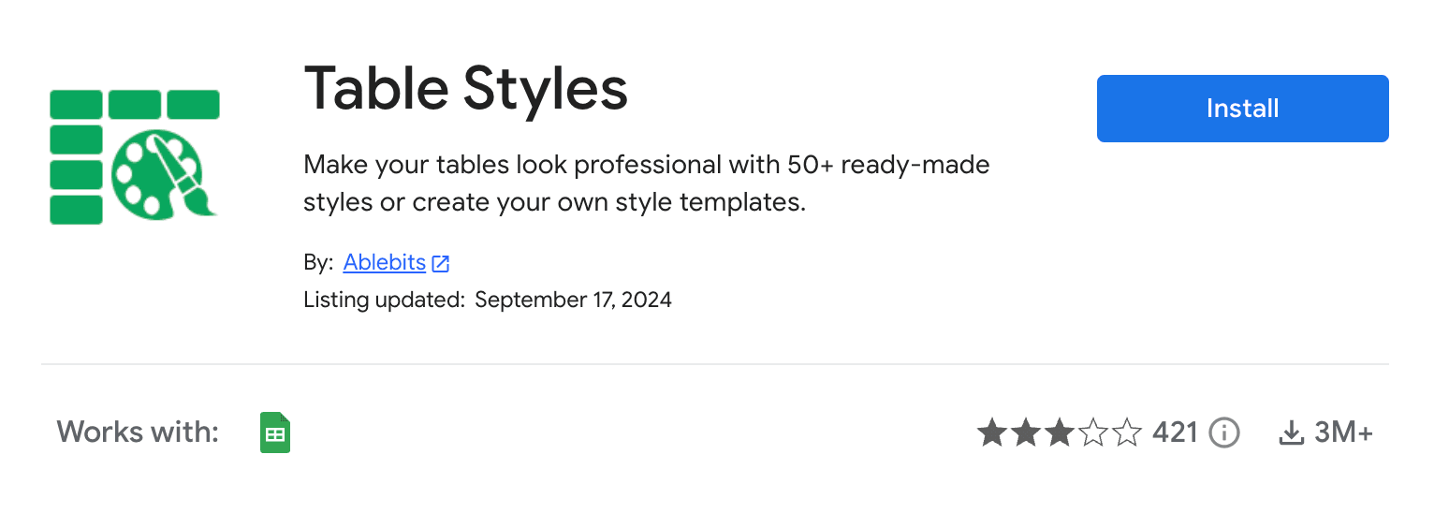The height and width of the screenshot is (528, 1449).
Task: Click the third filled rating star
Action: point(1060,433)
